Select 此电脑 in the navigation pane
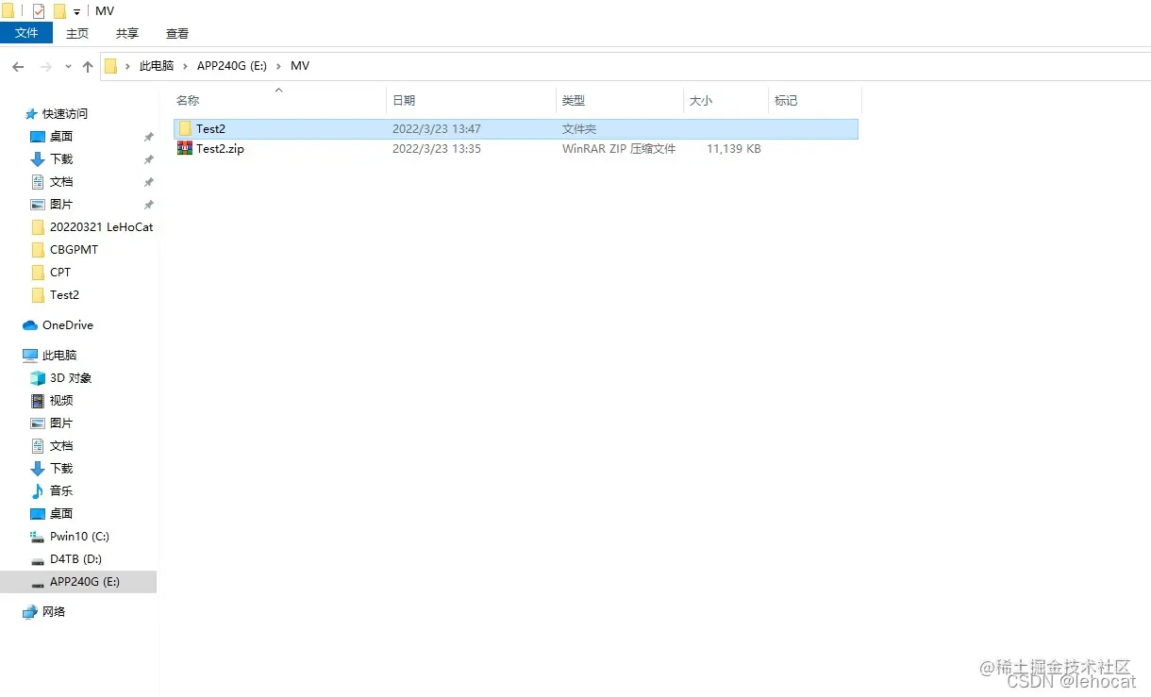Viewport: 1151px width, 697px height. 59,355
